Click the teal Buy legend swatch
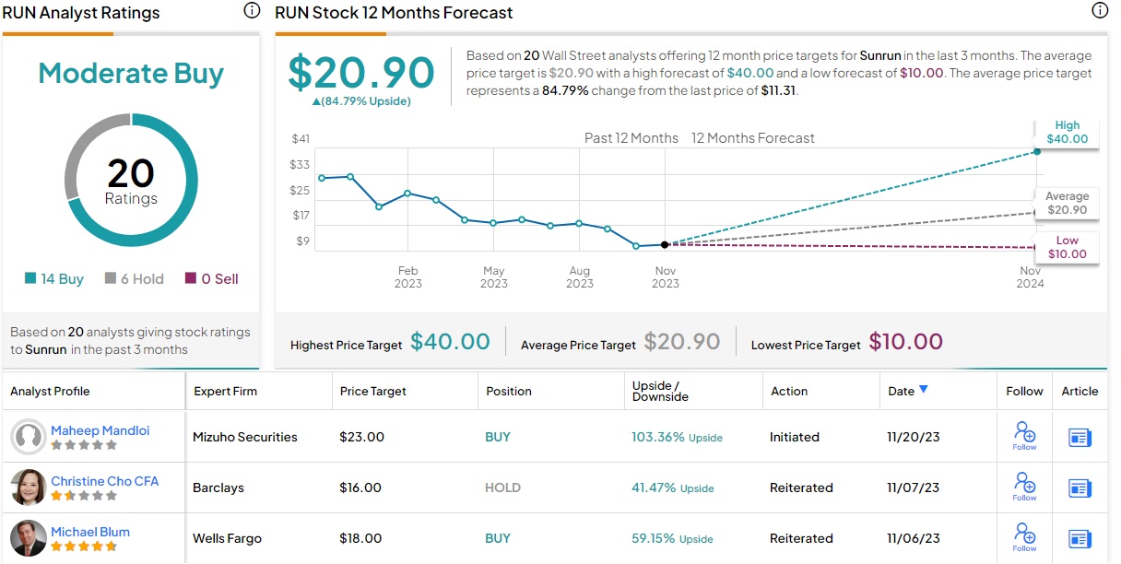This screenshot has height=564, width=1121. point(30,279)
